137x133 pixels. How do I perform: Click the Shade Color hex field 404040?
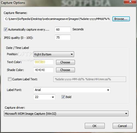click(43, 70)
